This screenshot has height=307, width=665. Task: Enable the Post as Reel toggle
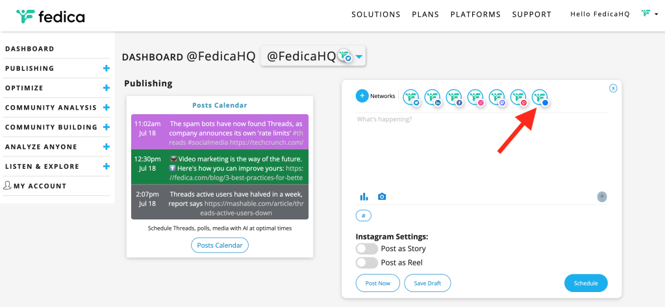367,263
